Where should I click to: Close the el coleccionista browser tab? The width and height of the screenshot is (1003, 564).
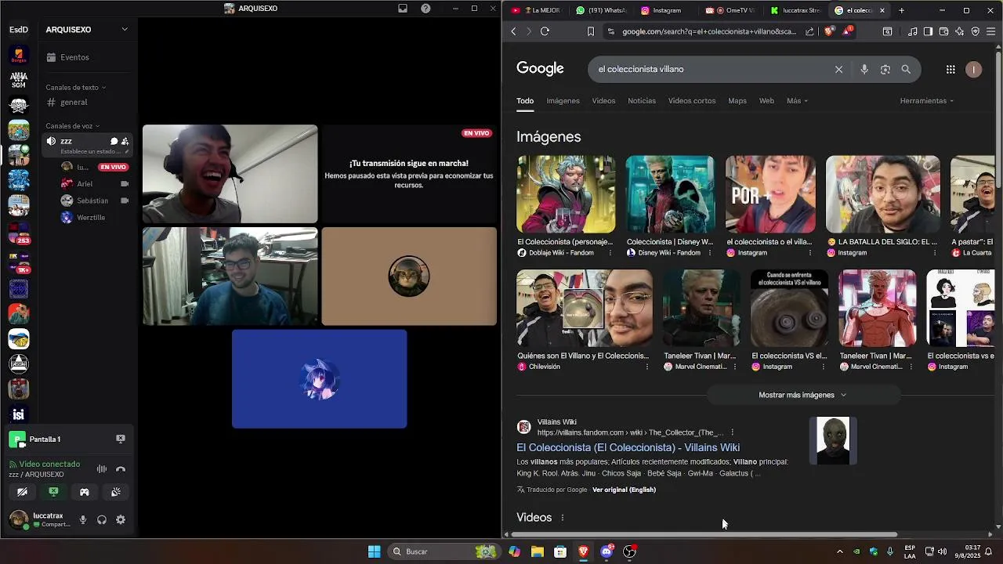point(882,10)
